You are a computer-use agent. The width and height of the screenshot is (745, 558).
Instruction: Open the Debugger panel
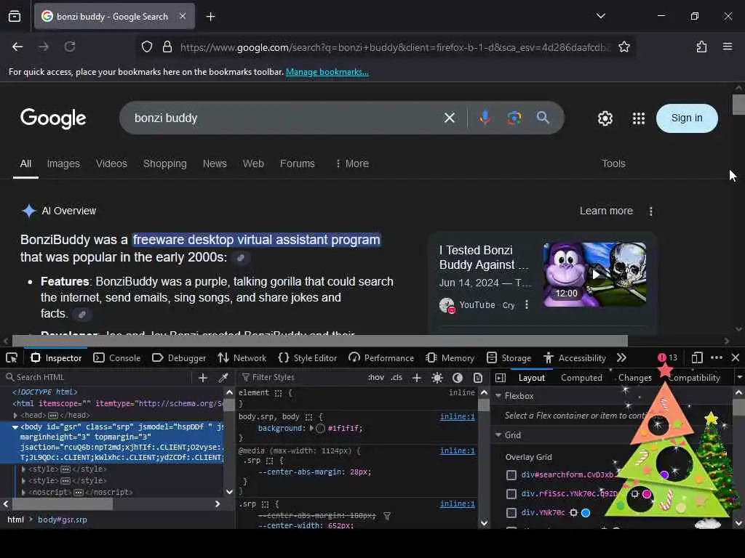tap(179, 357)
